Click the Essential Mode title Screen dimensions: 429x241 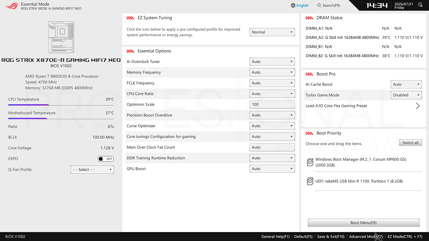pyautogui.click(x=35, y=4)
